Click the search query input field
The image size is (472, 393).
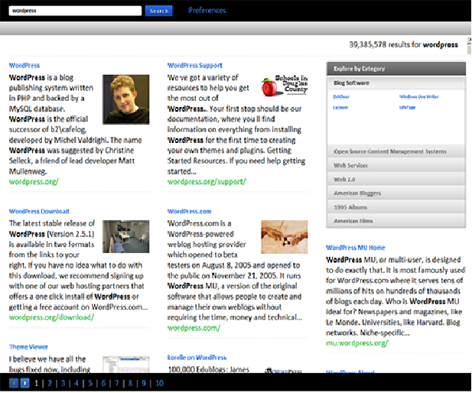tap(75, 11)
